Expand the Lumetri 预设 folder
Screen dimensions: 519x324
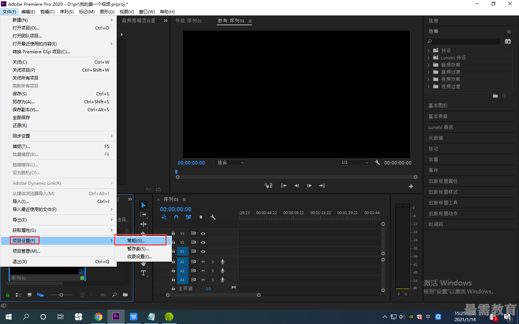coord(428,58)
